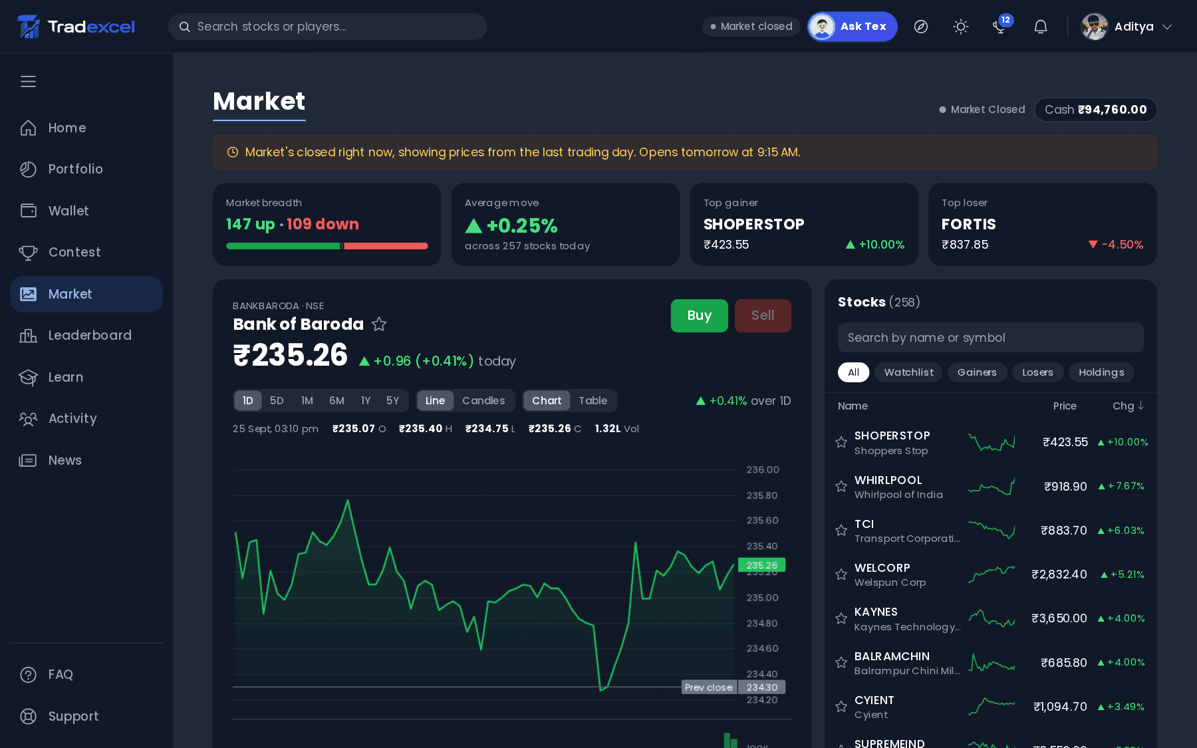Image resolution: width=1197 pixels, height=748 pixels.
Task: Collapse sidebar with hamburger menu icon
Action: click(28, 82)
